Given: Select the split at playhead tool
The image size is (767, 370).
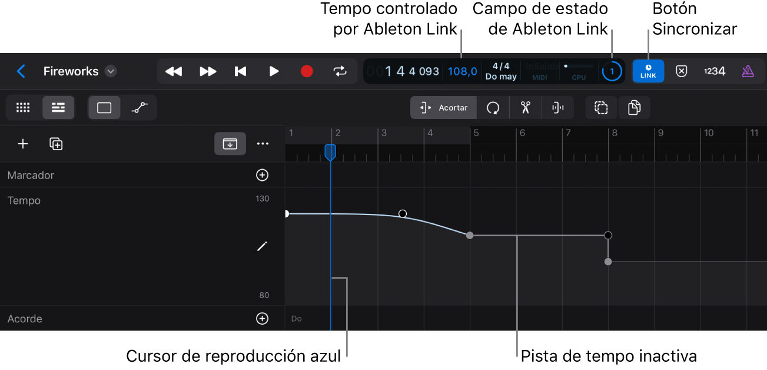Looking at the screenshot, I should point(557,108).
